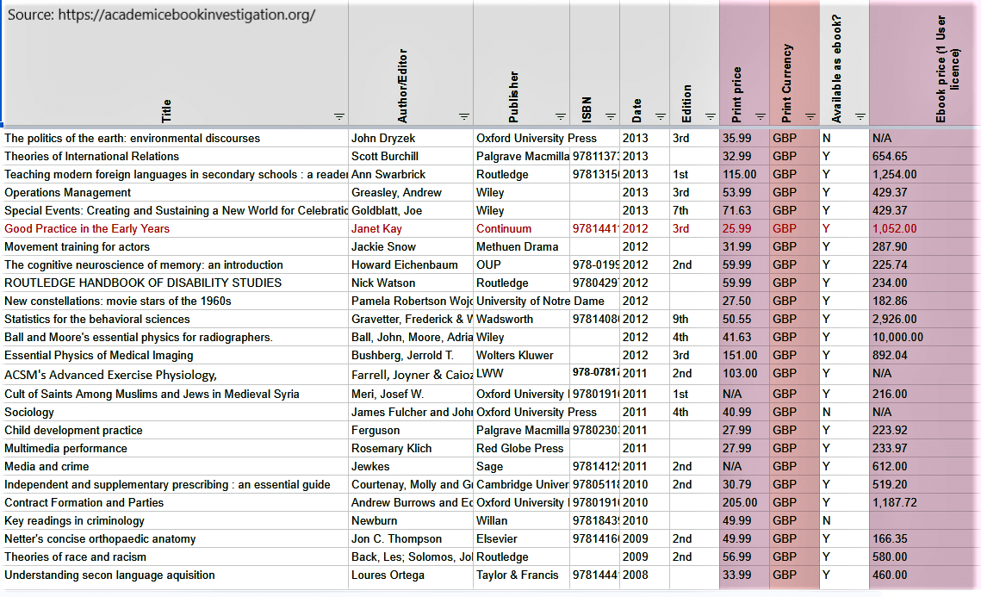The image size is (981, 597).
Task: Select the print price '115.00'
Action: point(740,175)
